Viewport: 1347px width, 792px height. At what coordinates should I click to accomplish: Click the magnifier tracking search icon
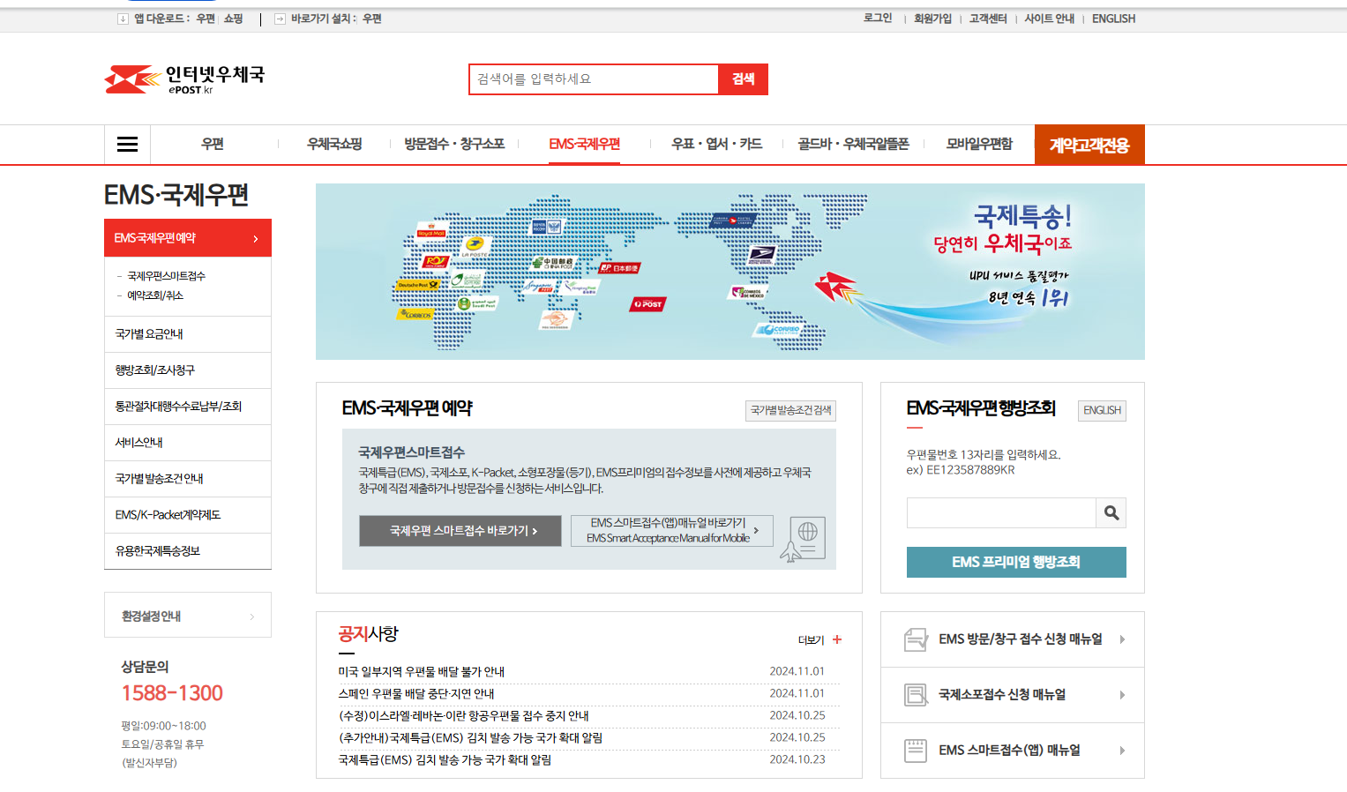[x=1111, y=512]
